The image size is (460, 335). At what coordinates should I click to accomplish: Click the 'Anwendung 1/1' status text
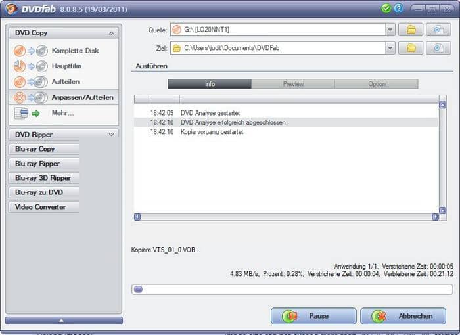[356, 266]
